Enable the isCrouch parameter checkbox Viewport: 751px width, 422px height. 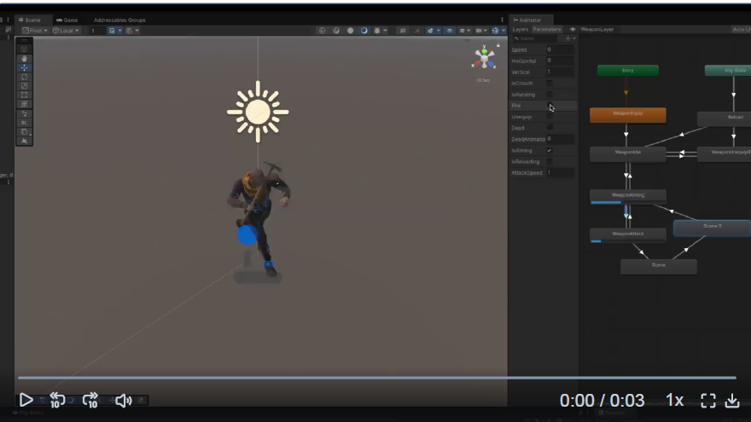(550, 84)
